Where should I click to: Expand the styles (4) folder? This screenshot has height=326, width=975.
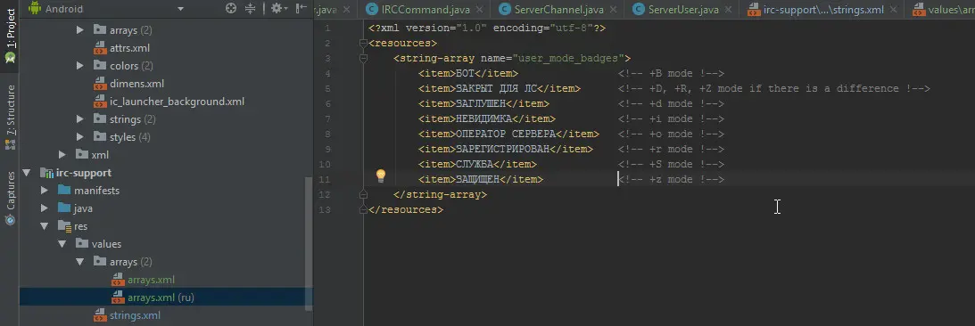[x=79, y=136]
